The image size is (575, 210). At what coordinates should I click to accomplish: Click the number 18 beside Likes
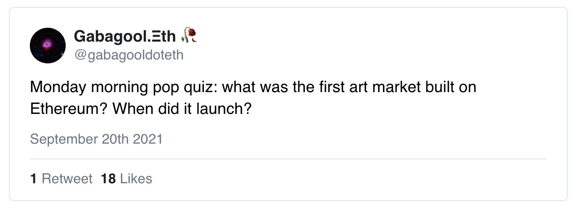(x=108, y=178)
